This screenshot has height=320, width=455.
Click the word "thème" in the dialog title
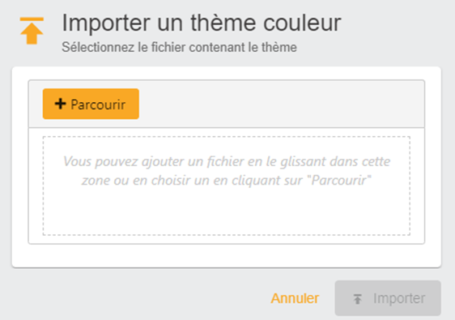tap(223, 23)
